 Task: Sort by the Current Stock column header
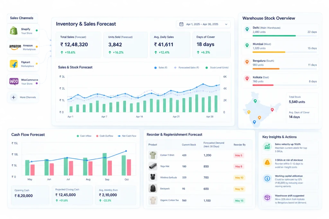tap(189, 145)
